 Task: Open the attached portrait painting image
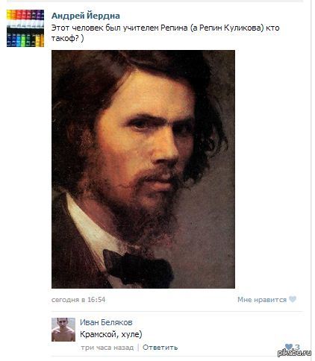(143, 169)
